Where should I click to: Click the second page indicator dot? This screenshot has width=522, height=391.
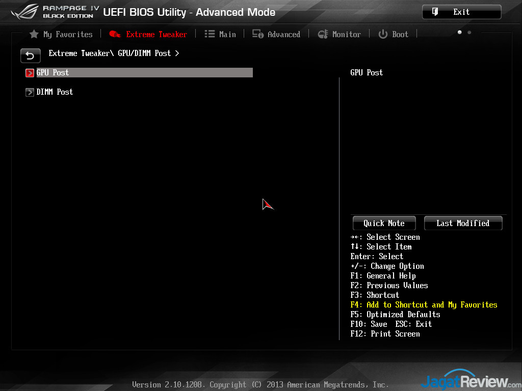(x=469, y=32)
